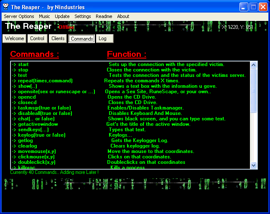Select the Commands tab
Image resolution: width=270 pixels, height=214 pixels.
point(82,38)
